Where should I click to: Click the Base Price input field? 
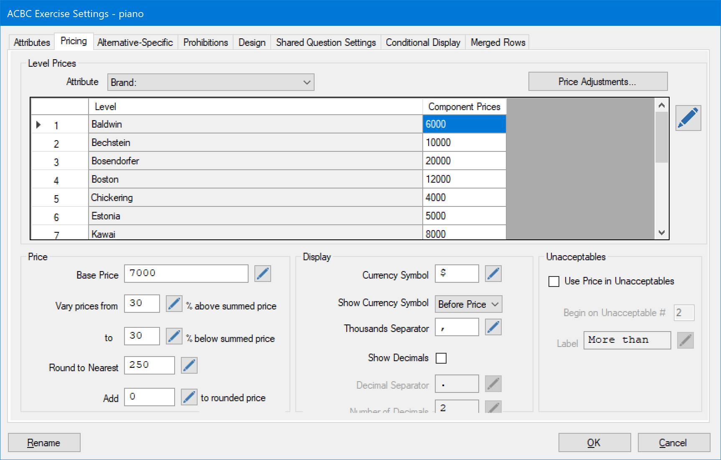(x=186, y=274)
